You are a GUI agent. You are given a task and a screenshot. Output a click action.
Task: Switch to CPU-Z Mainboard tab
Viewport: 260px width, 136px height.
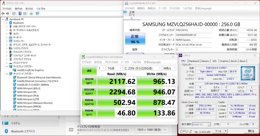(194, 61)
